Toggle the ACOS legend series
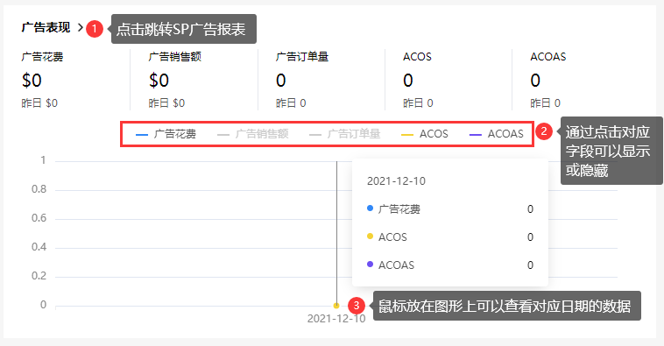 click(424, 134)
